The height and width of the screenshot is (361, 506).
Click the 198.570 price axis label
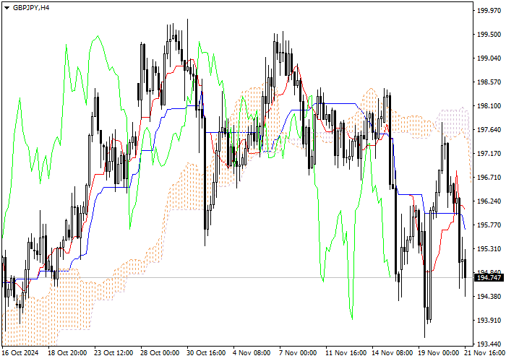(489, 82)
